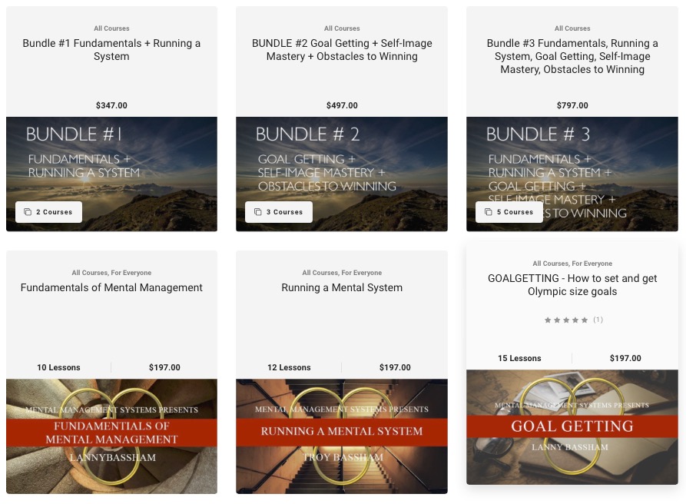The image size is (686, 504).
Task: Click 15 Lessons label on GOALGETTING card
Action: point(519,358)
